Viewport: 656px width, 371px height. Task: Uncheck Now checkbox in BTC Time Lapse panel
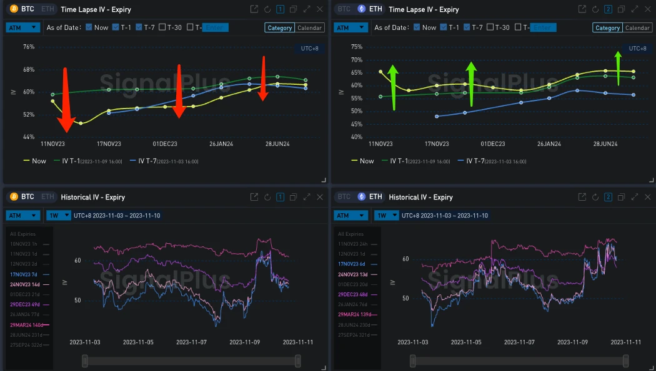(x=89, y=27)
